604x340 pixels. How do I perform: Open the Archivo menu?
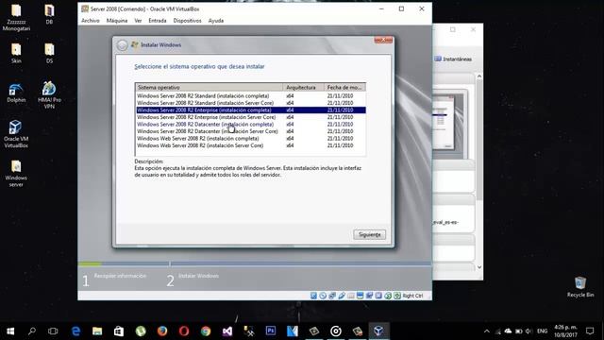[91, 21]
